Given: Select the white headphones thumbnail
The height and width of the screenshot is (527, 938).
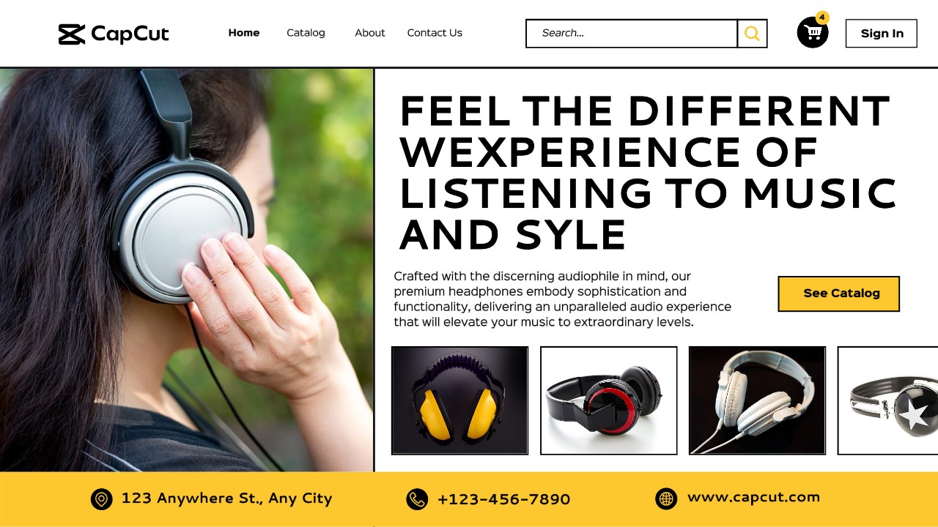Looking at the screenshot, I should pyautogui.click(x=758, y=400).
